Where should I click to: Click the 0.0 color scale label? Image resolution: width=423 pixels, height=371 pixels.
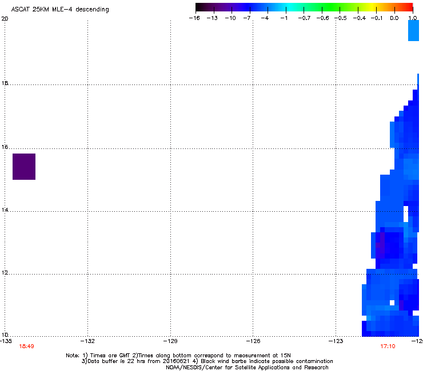click(394, 18)
